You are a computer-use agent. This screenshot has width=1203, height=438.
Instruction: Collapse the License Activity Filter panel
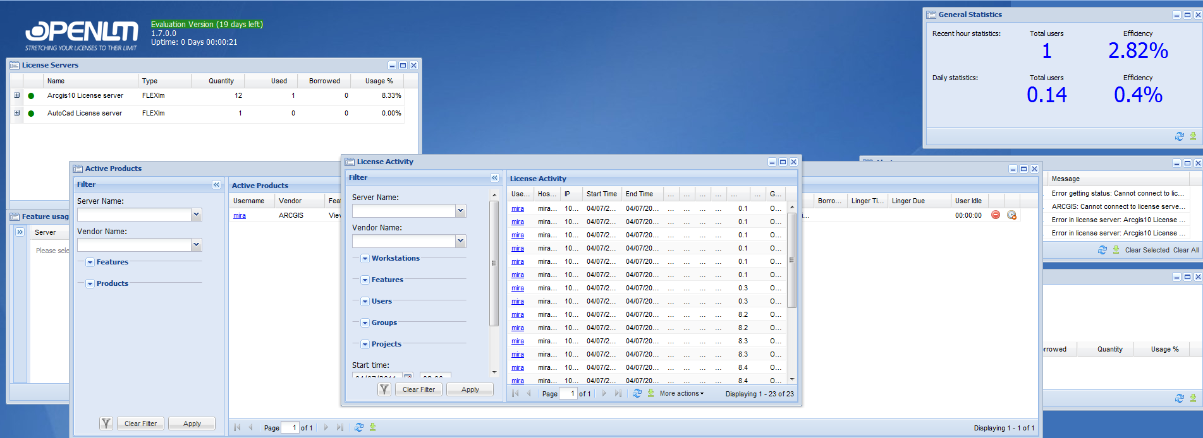coord(494,178)
